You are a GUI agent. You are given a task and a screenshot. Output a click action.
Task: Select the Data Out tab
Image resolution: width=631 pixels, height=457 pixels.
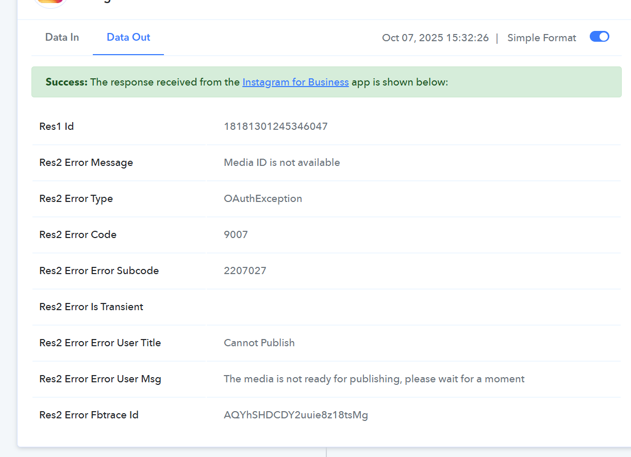pos(128,38)
